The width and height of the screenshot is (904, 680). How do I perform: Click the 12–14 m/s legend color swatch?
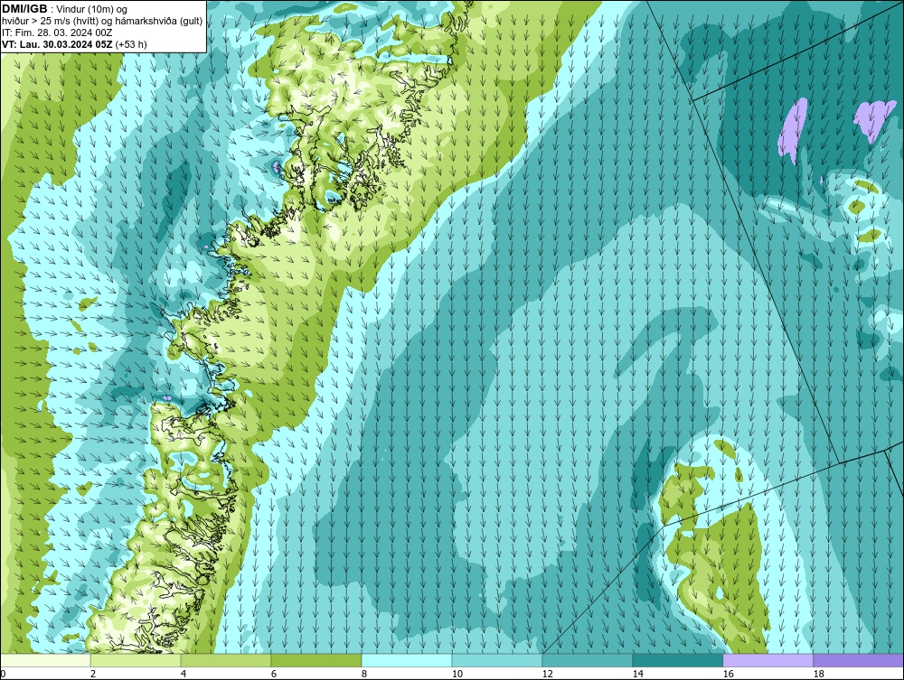click(x=587, y=660)
